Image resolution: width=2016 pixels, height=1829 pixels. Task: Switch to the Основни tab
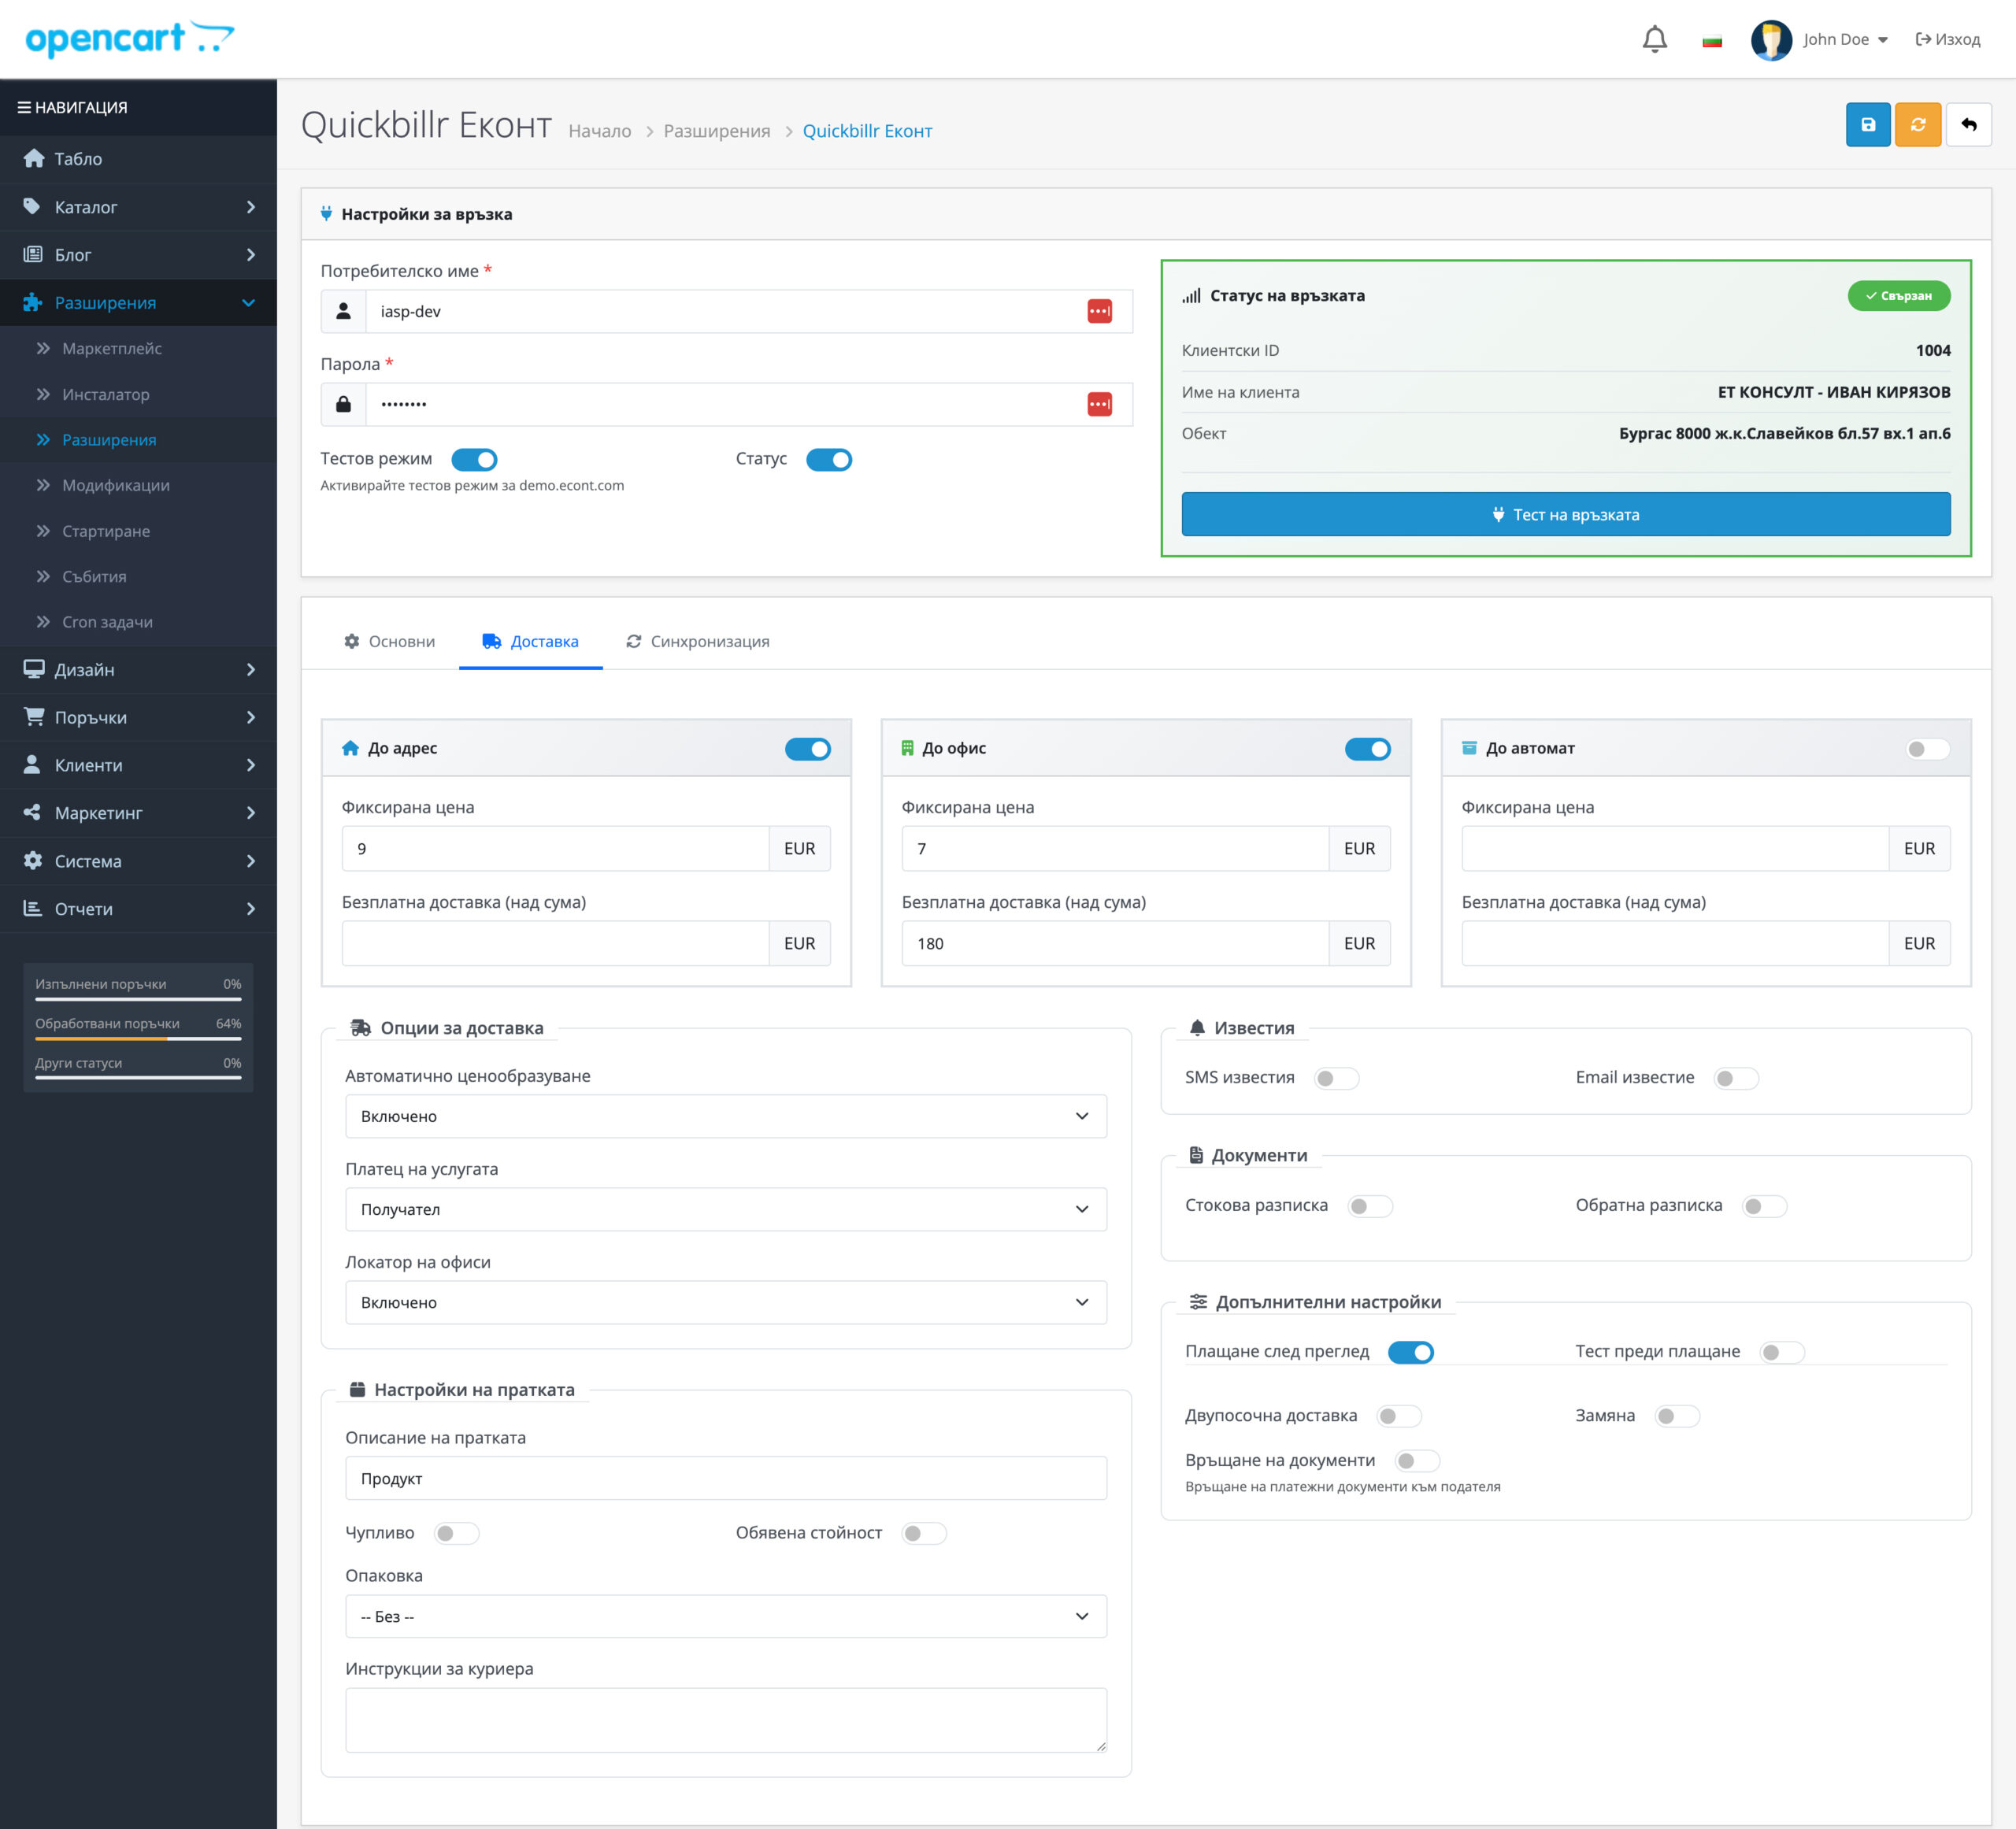(x=389, y=641)
